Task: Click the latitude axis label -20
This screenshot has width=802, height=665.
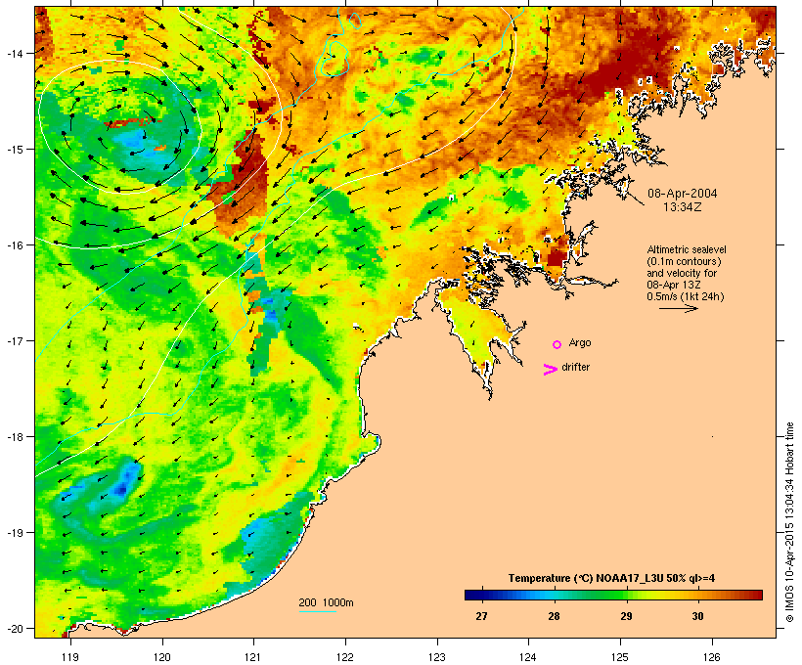Action: click(x=15, y=628)
